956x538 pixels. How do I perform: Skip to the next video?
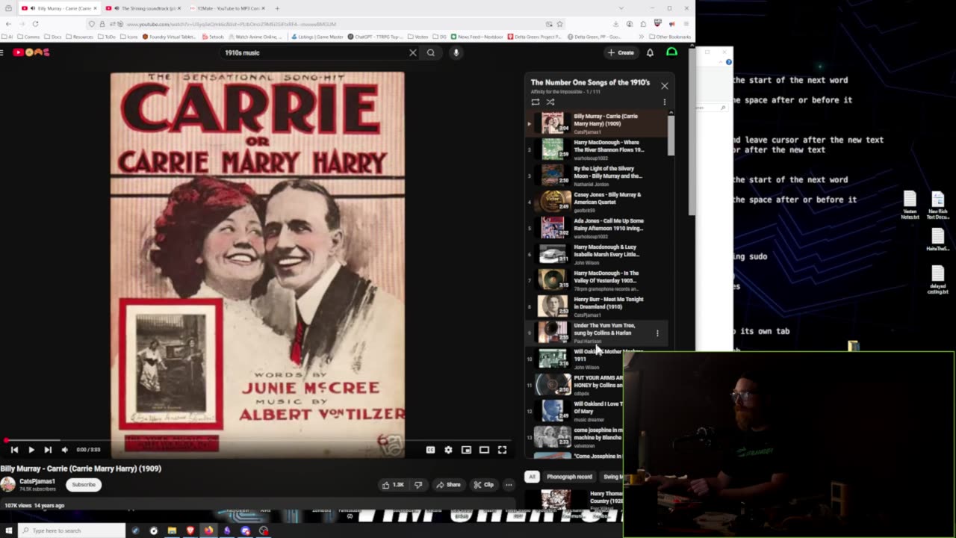click(48, 450)
